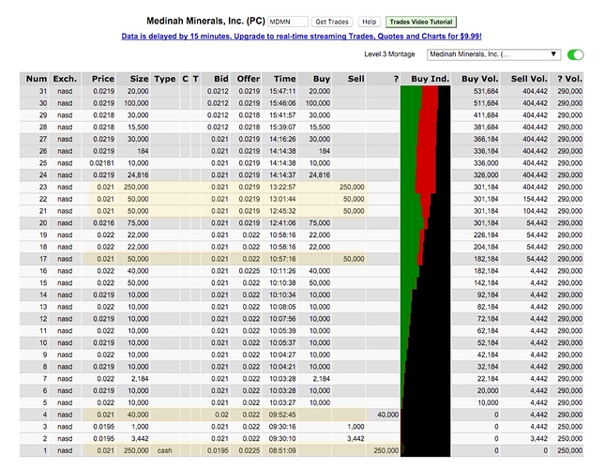The image size is (605, 469).
Task: Click size 184 in row 26
Action: click(143, 151)
